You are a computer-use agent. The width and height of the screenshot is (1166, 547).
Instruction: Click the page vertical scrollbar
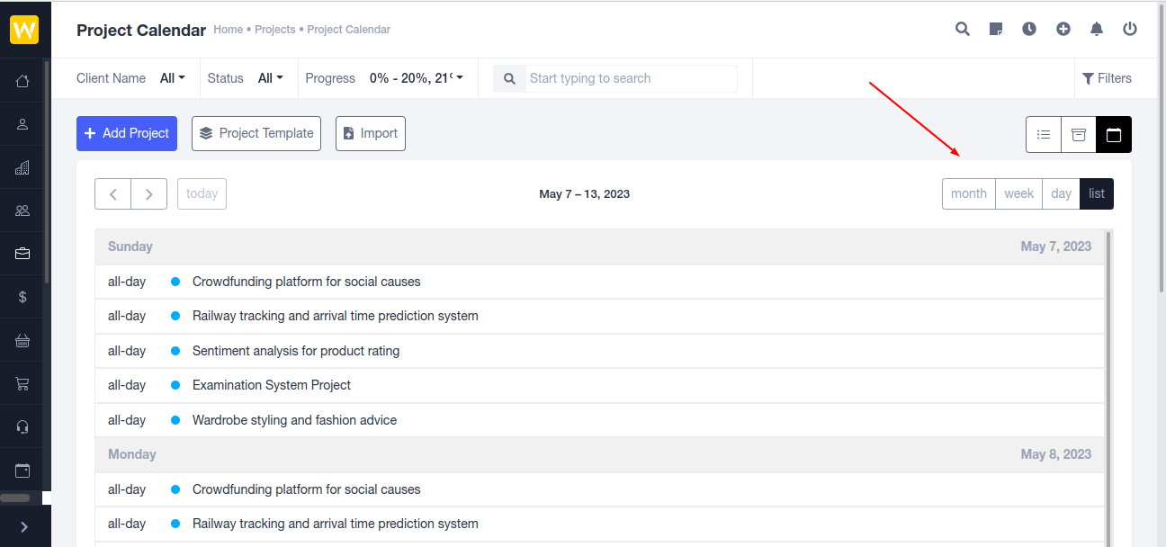pos(1162,148)
